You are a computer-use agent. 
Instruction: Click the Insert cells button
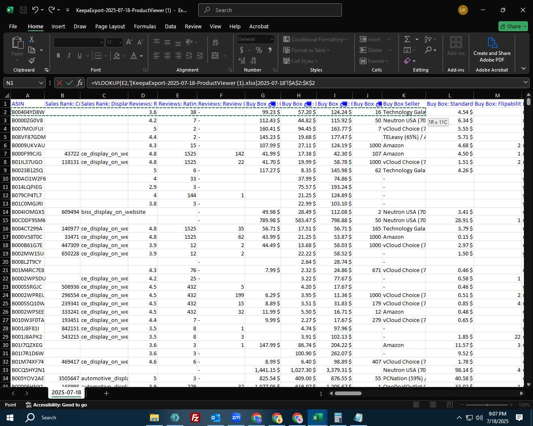pos(370,39)
